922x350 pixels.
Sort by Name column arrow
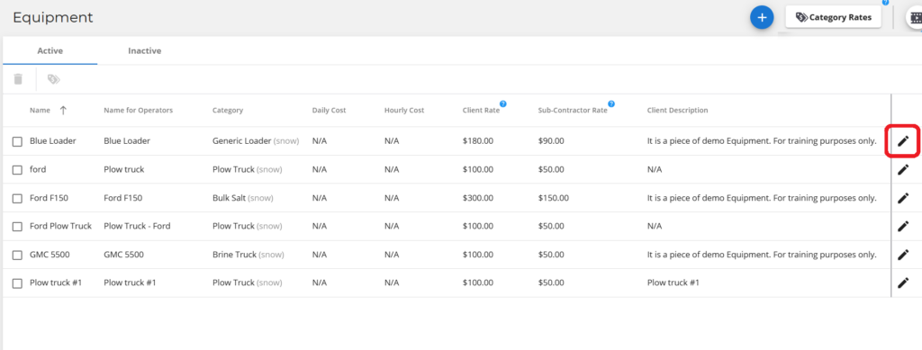point(63,111)
